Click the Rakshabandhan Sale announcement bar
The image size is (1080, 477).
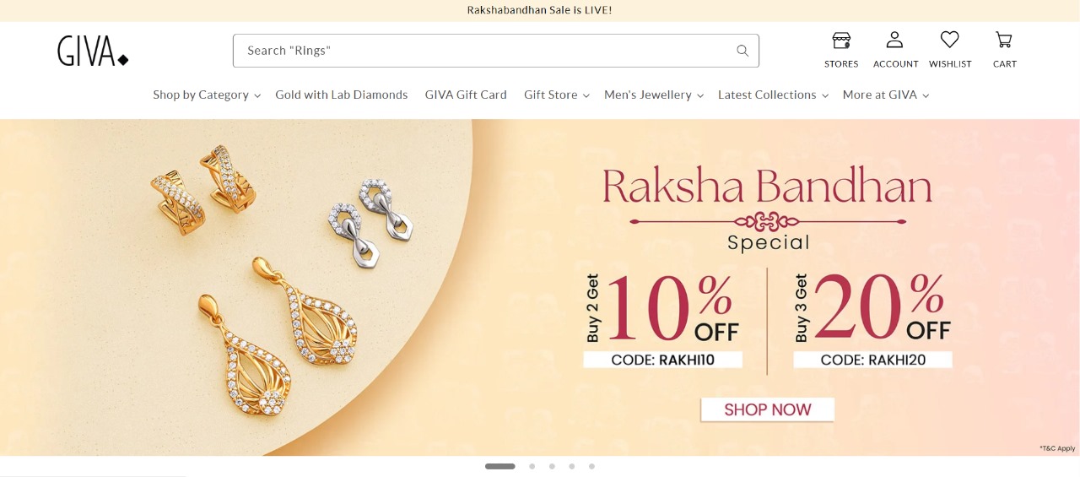pos(540,10)
